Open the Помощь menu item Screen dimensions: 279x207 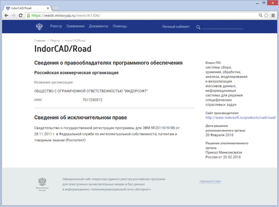pos(120,26)
